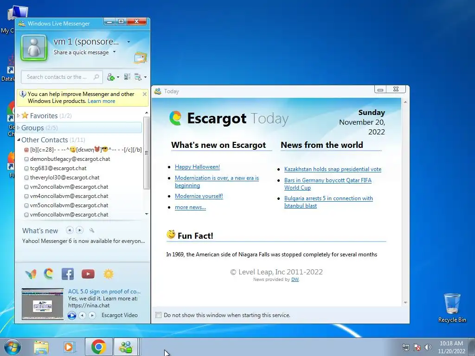This screenshot has height=356, width=475.
Task: Open the email inbox icon in Messenger header
Action: [140, 57]
